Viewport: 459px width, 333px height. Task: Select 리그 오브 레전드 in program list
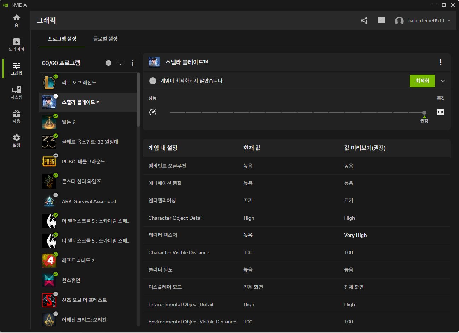point(88,83)
